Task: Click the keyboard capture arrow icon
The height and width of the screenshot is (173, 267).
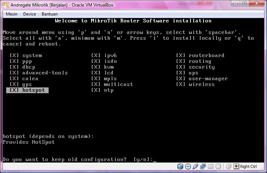Action: (x=237, y=166)
